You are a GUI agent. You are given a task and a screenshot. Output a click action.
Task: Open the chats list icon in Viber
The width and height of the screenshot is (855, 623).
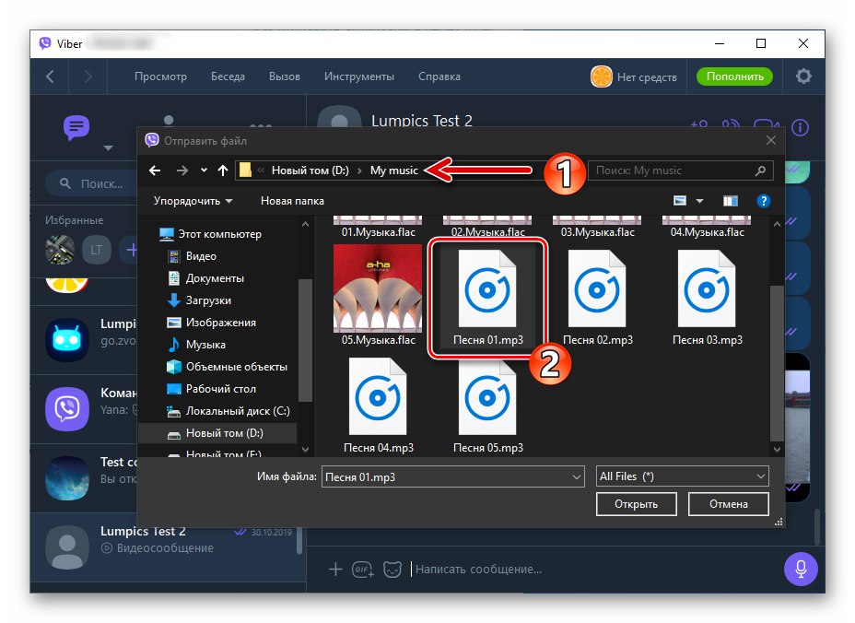[x=76, y=128]
